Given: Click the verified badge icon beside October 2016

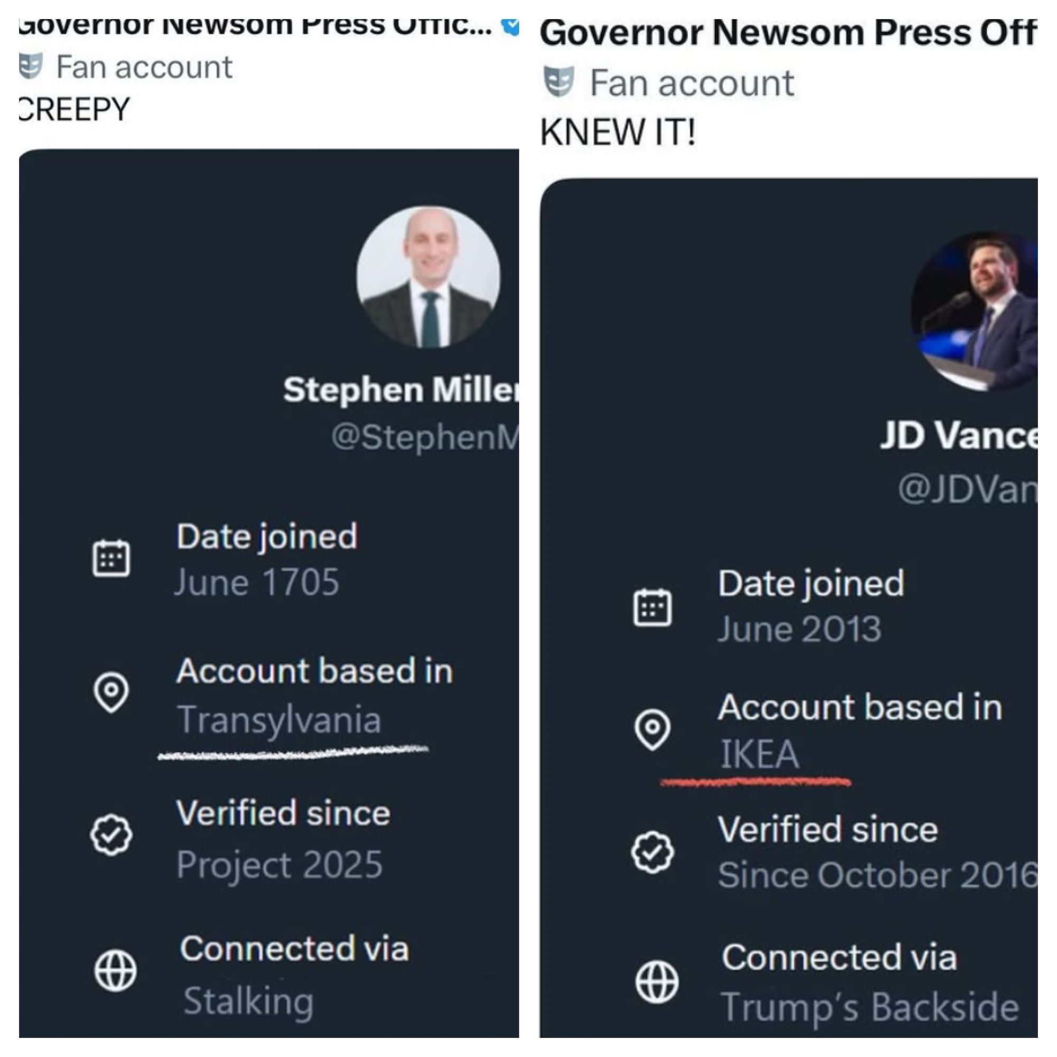Looking at the screenshot, I should point(652,852).
